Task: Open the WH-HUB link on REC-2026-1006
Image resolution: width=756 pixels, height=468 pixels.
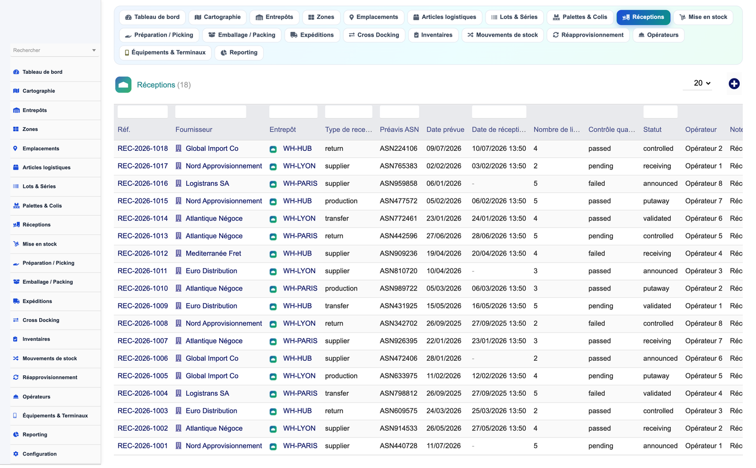Action: 297,359
